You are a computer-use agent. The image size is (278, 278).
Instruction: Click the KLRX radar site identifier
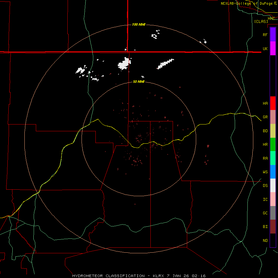point(158,276)
